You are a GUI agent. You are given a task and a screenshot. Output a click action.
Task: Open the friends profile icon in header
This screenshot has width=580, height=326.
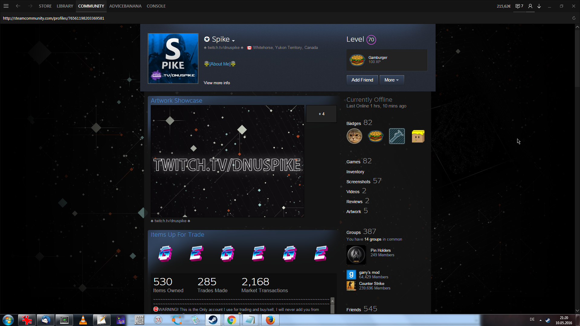pos(530,6)
